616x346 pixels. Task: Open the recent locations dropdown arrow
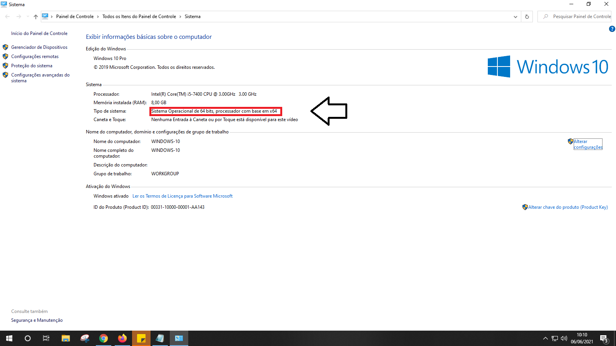click(28, 17)
